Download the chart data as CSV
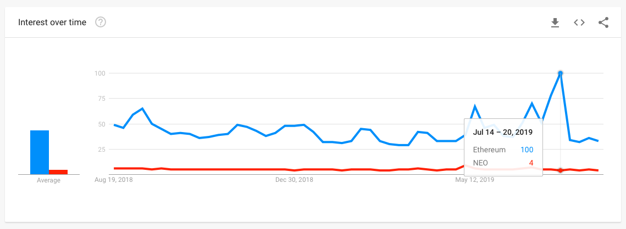 point(555,22)
